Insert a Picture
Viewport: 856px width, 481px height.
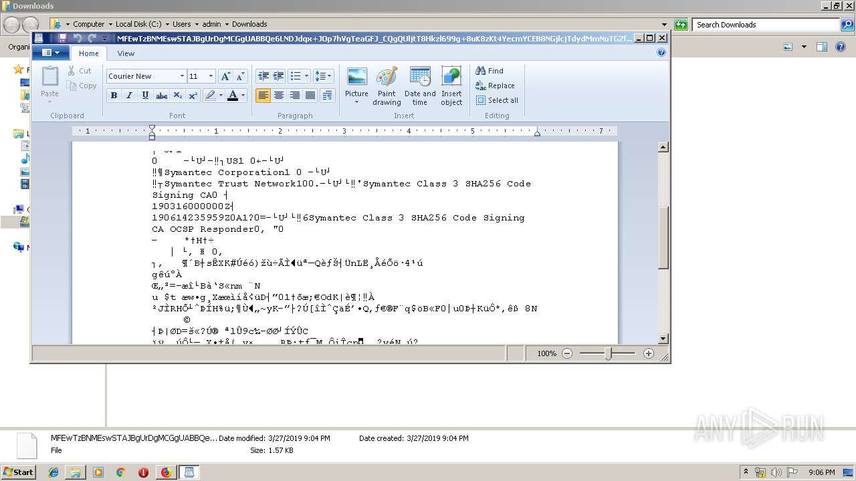click(356, 82)
